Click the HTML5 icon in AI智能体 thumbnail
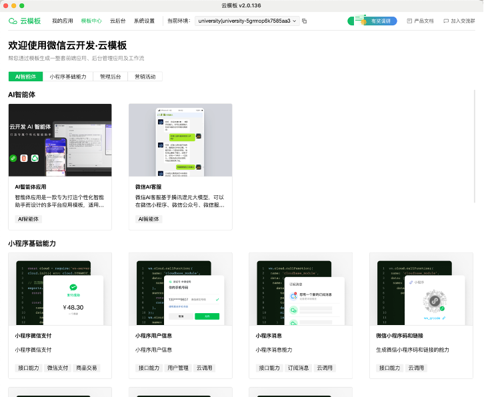The height and width of the screenshot is (397, 484). [x=24, y=159]
